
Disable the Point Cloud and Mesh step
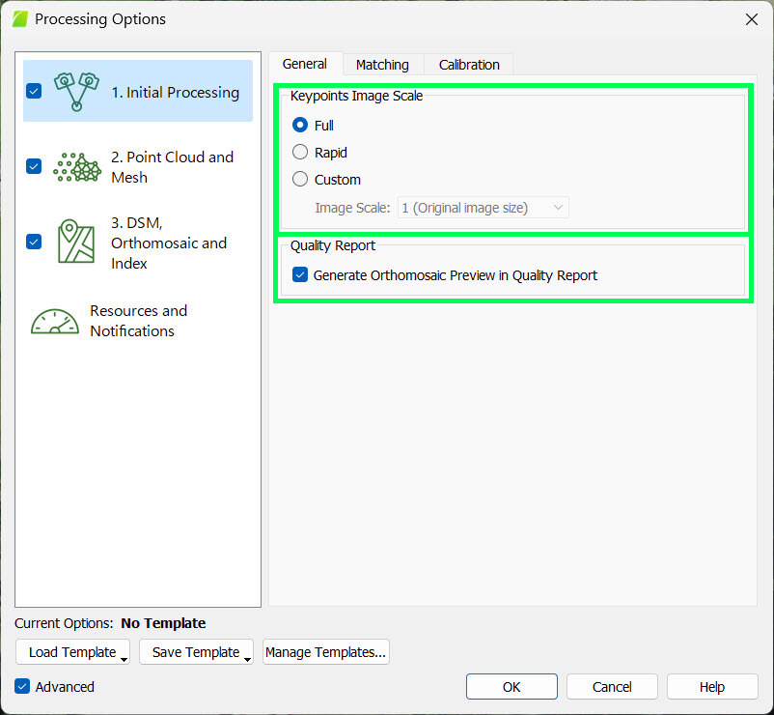coord(34,166)
